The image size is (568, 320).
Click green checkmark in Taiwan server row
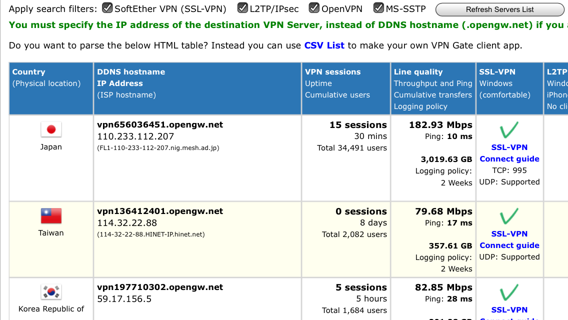click(509, 216)
